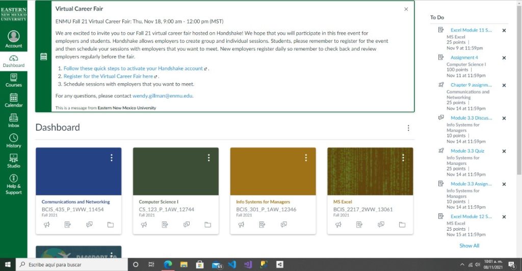Viewport: 522px width, 271px height.
Task: Open the Inbox in the sidebar
Action: coord(14,120)
